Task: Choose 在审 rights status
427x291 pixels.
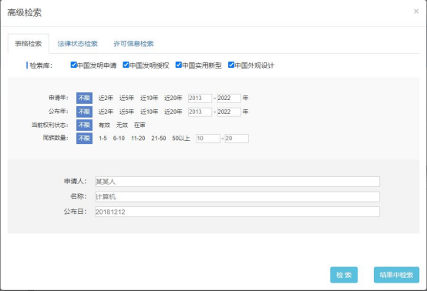Action: pyautogui.click(x=140, y=125)
